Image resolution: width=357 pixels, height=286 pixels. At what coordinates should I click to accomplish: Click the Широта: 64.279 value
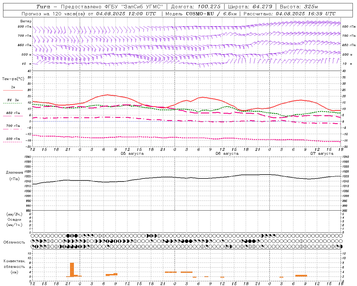[250, 7]
